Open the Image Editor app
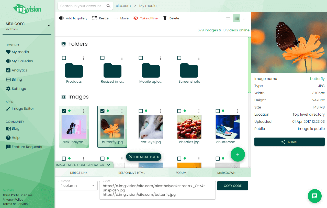 [x=22, y=108]
